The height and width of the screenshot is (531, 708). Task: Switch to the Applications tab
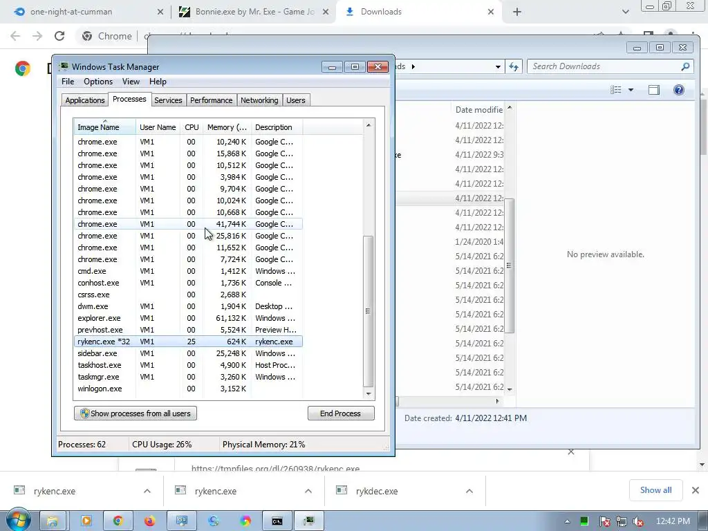tap(85, 100)
